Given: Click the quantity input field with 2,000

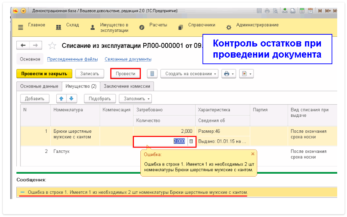Looking at the screenshot, I should point(160,141).
